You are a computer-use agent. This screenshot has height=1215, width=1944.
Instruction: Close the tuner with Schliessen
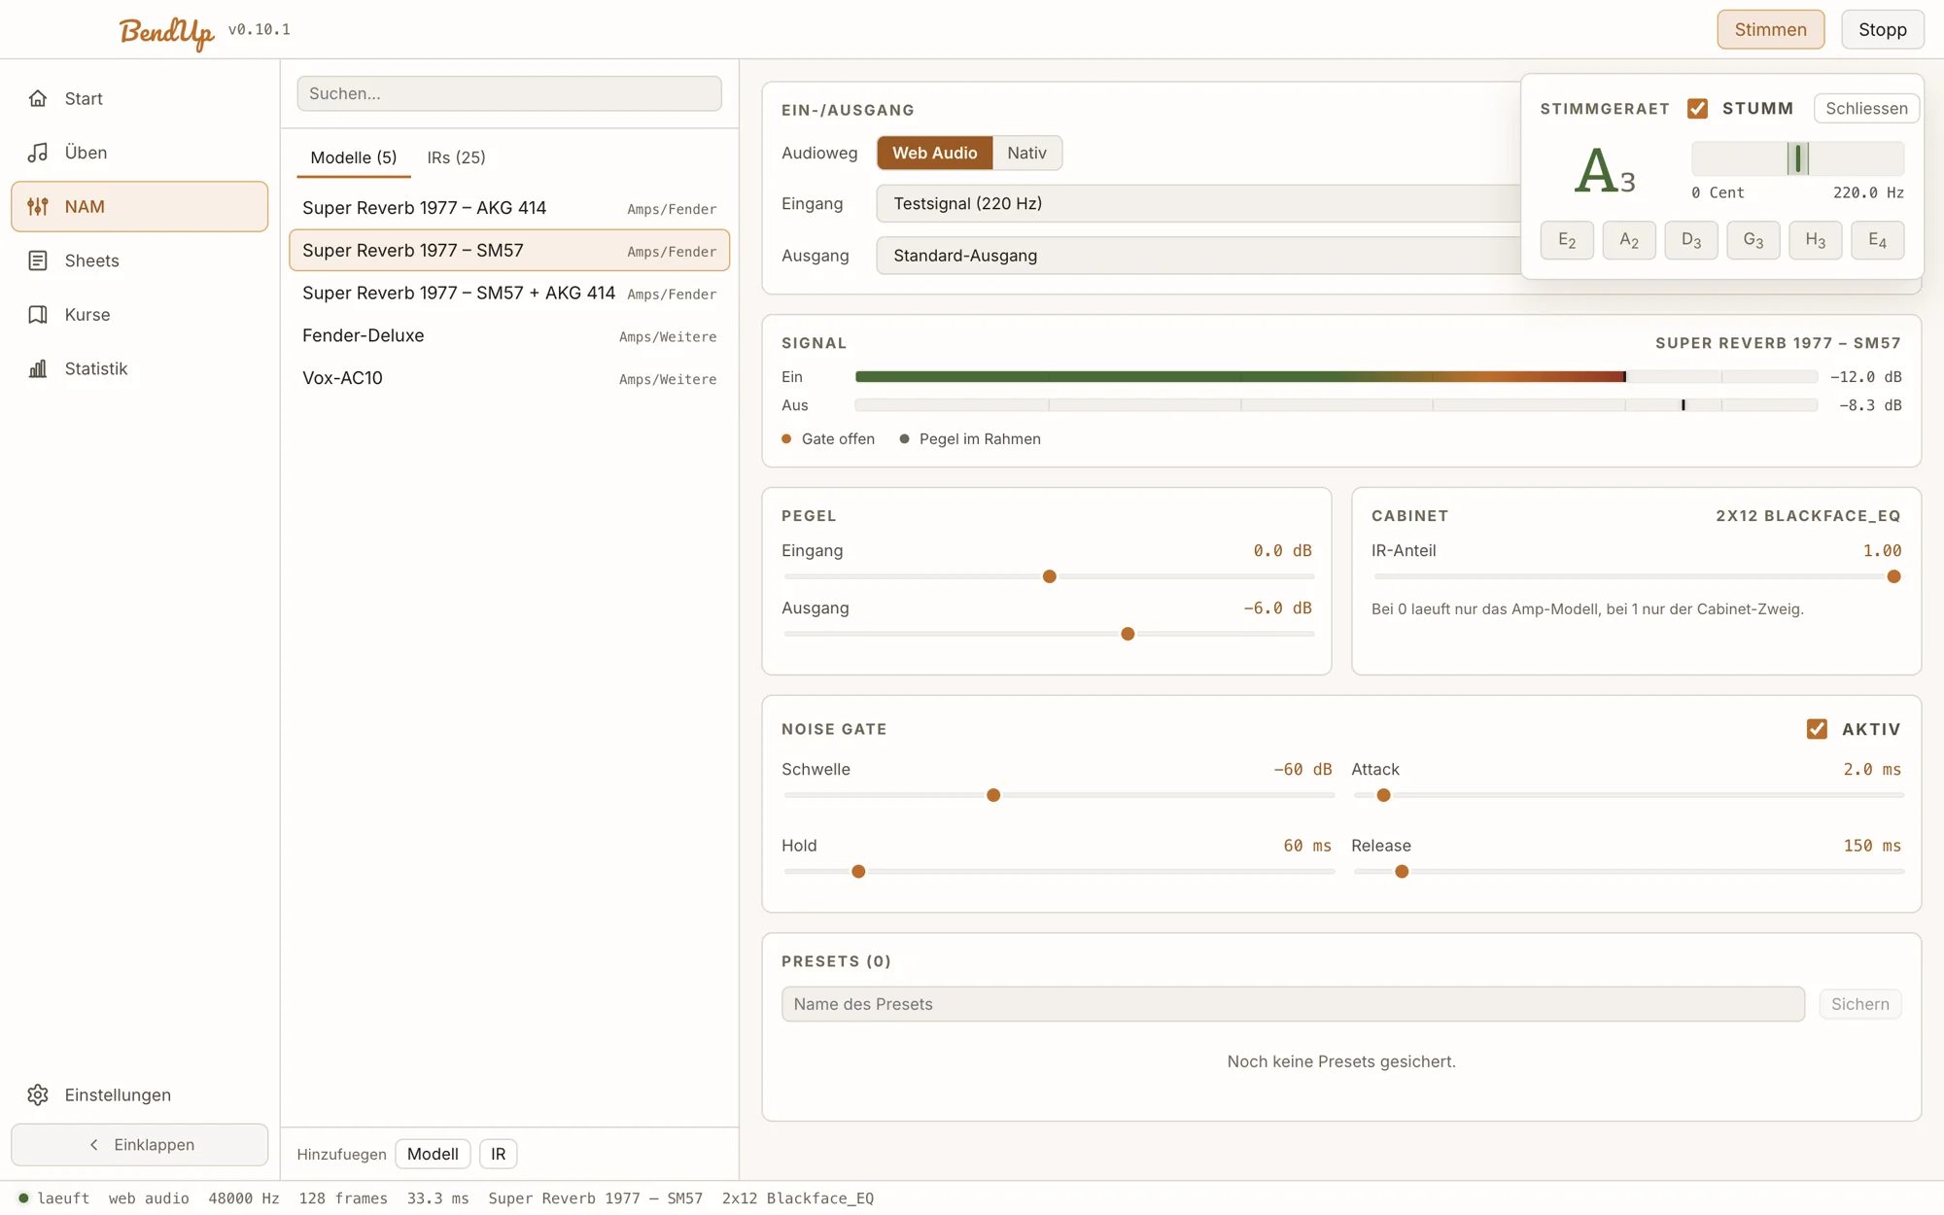coord(1866,108)
